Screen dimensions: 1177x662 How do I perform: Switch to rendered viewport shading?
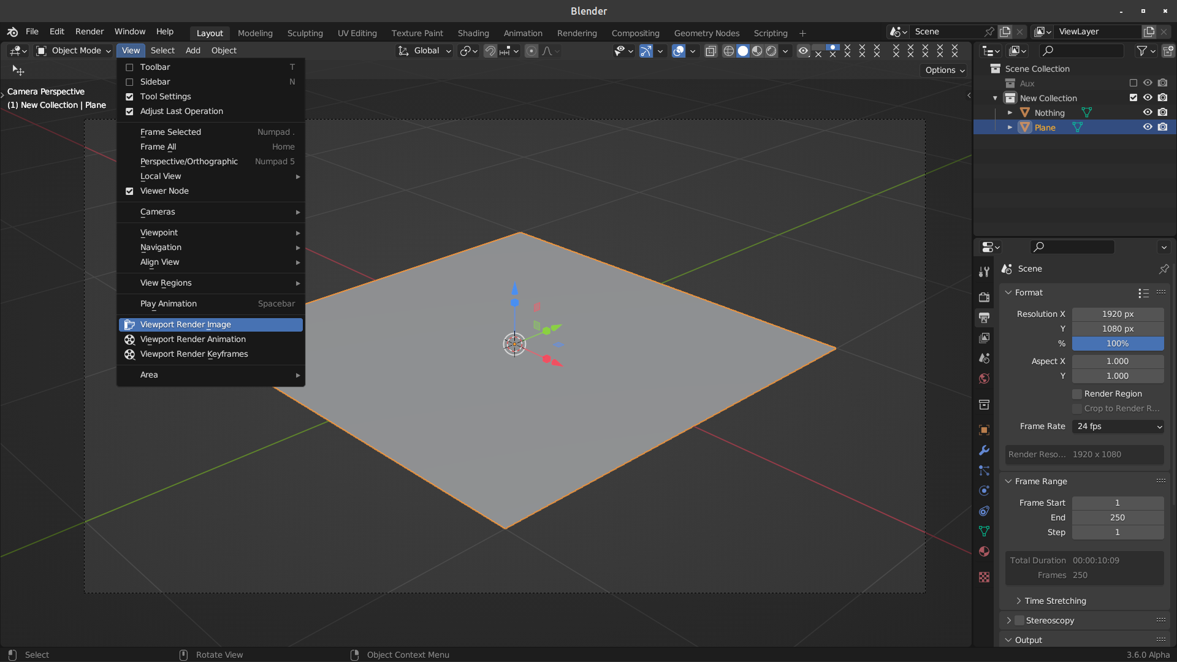tap(771, 51)
